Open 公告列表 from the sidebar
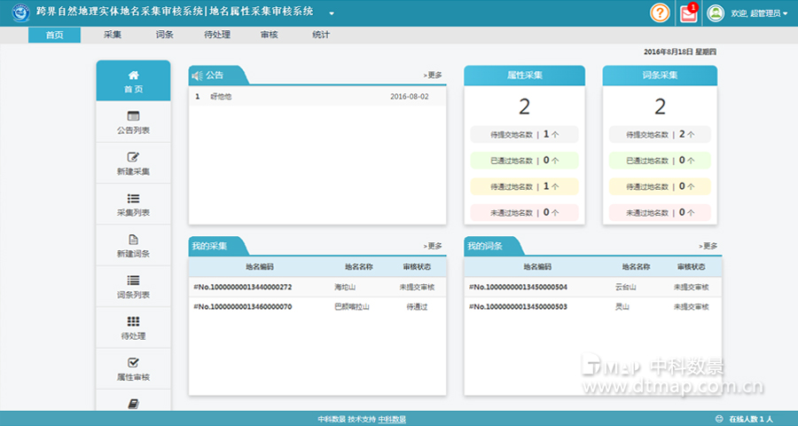Image resolution: width=798 pixels, height=426 pixels. (133, 116)
